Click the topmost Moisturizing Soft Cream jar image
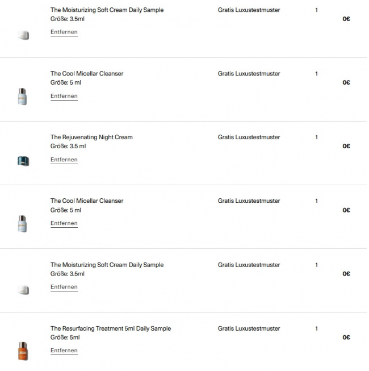 click(x=23, y=35)
